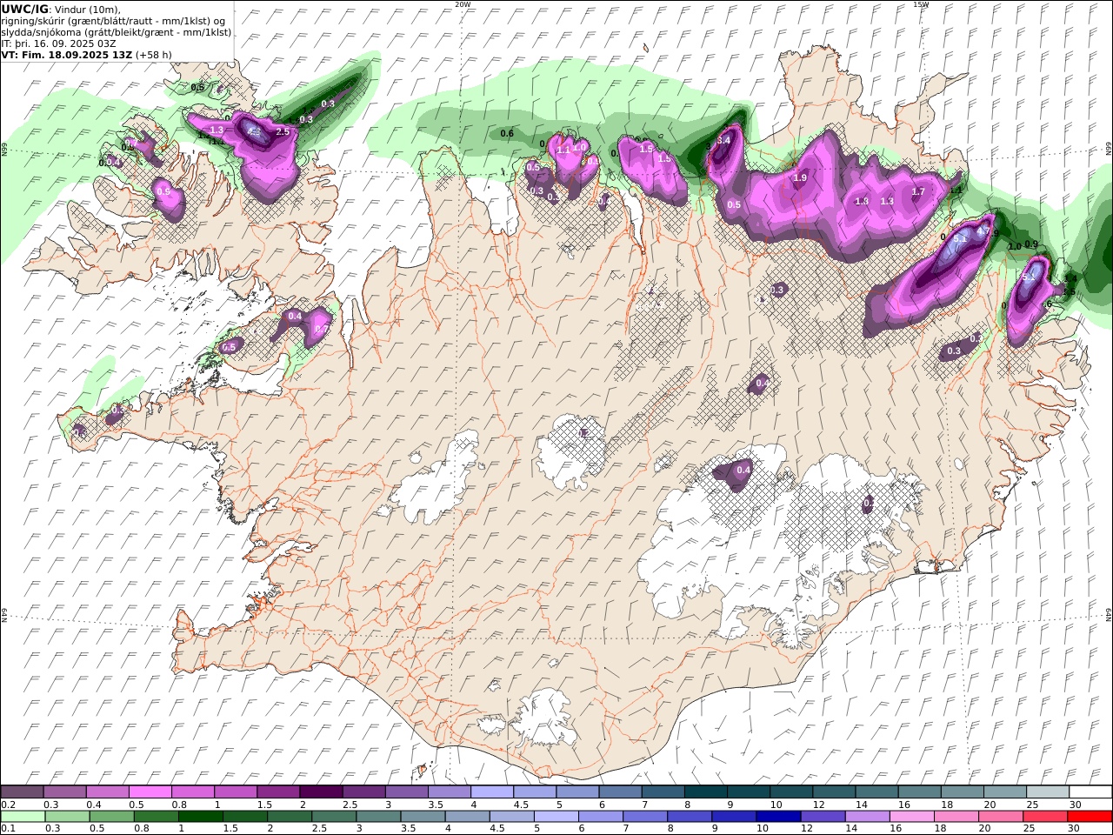Pick top-row legend swatch between 4 and 4.5

coord(491,792)
